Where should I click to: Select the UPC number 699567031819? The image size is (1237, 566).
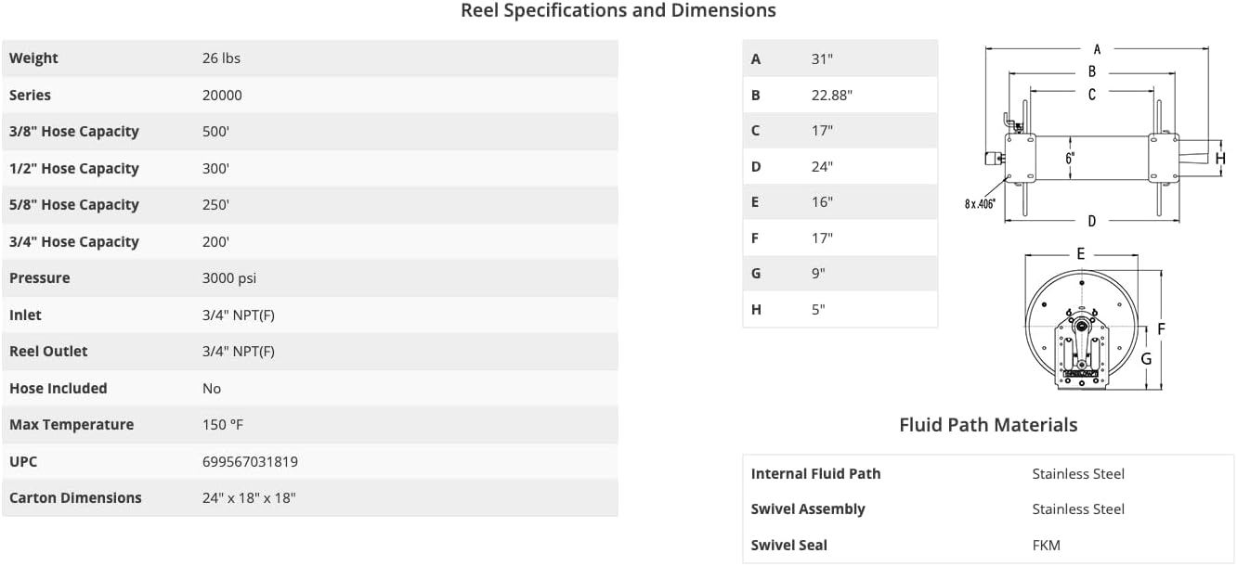(x=250, y=461)
